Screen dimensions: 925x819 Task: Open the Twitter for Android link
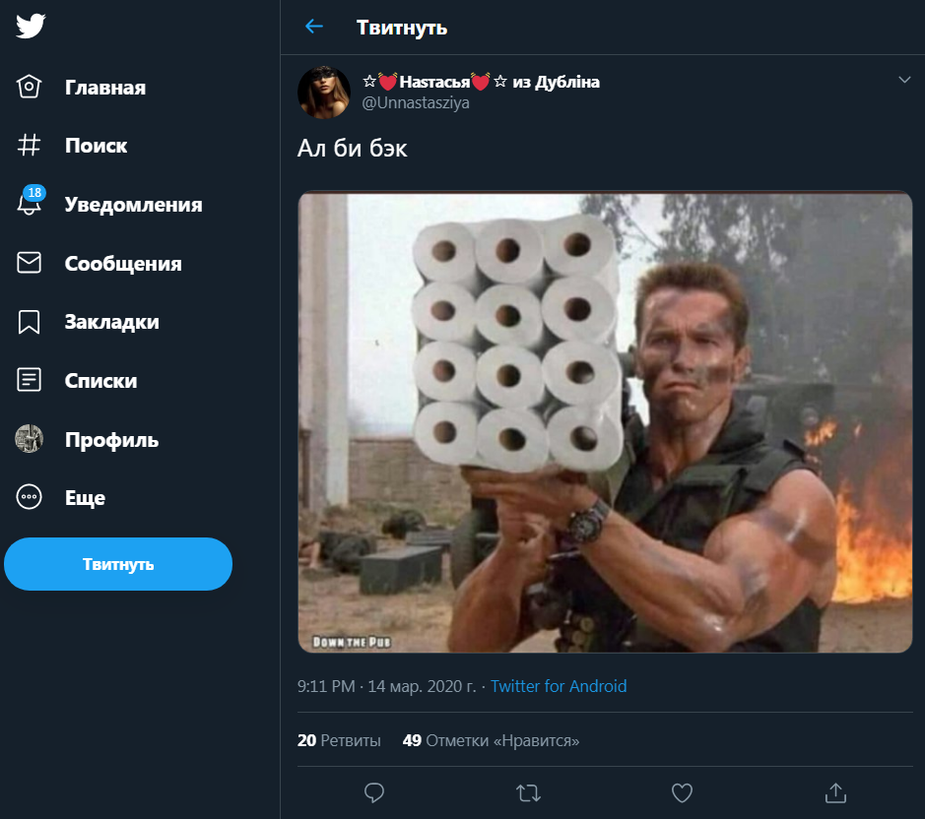click(559, 686)
